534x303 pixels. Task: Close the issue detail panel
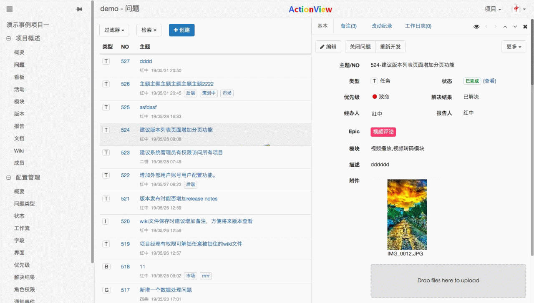point(525,26)
